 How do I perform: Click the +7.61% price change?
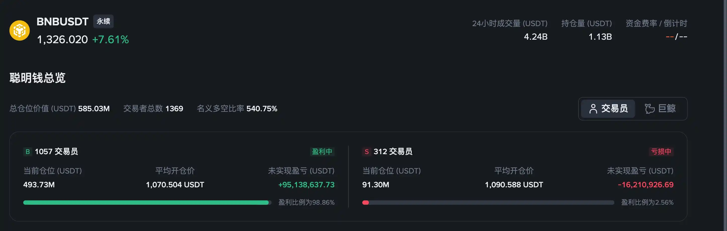pyautogui.click(x=110, y=39)
